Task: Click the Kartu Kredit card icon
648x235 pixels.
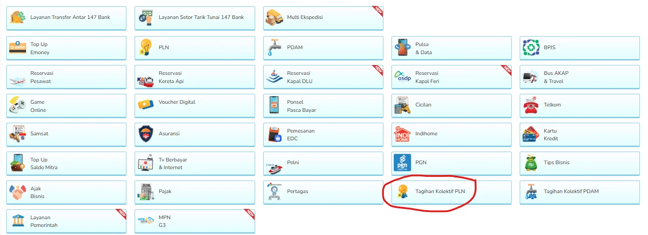Action: click(x=531, y=134)
